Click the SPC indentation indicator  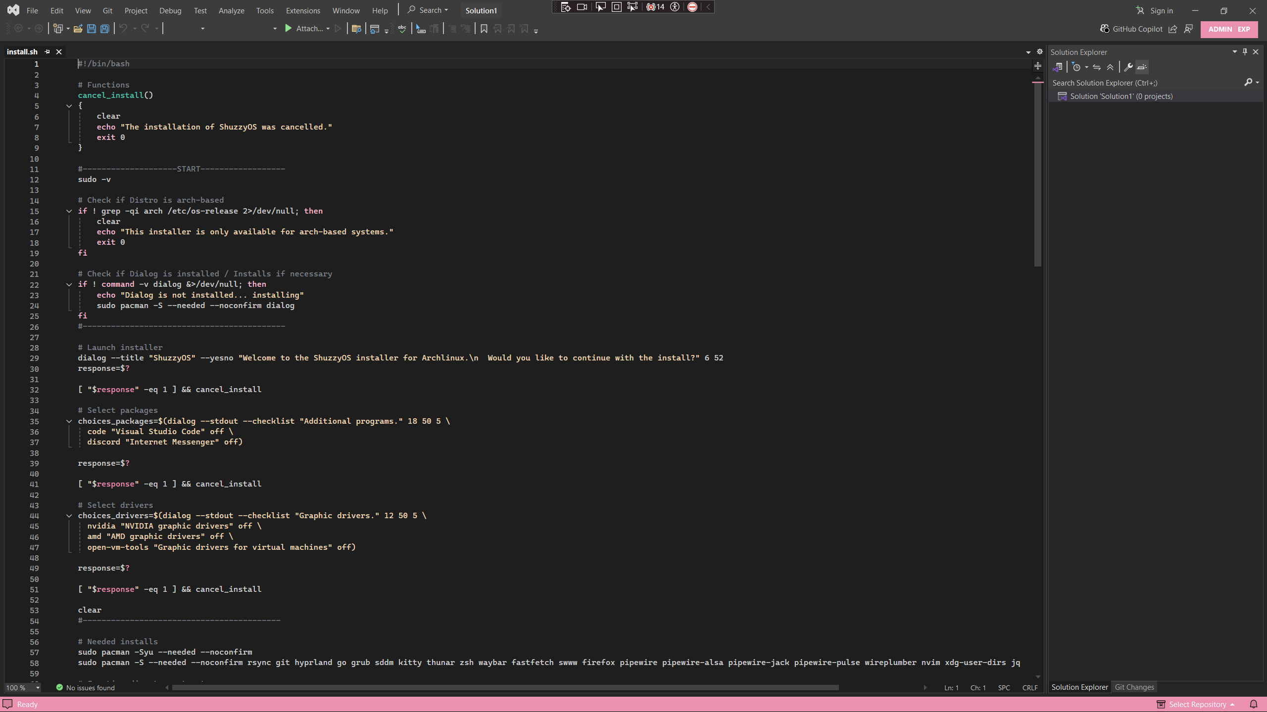pos(1004,688)
